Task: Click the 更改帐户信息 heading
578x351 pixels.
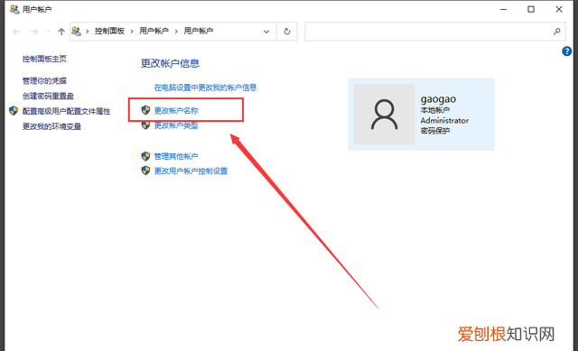Action: tap(170, 63)
